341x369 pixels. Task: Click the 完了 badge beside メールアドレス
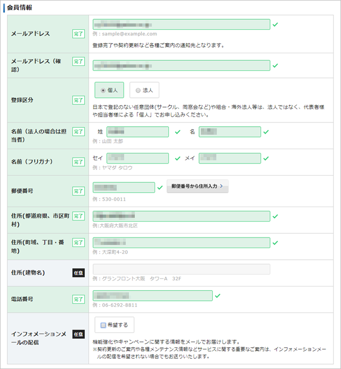coord(78,34)
